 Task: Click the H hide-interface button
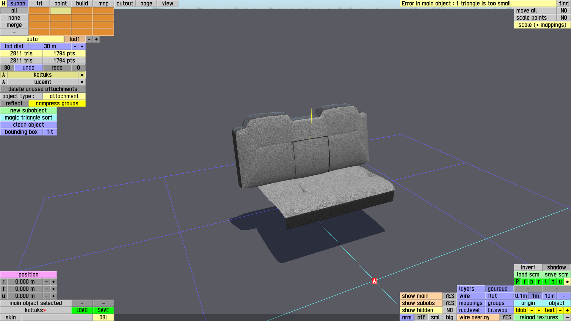(x=3, y=4)
